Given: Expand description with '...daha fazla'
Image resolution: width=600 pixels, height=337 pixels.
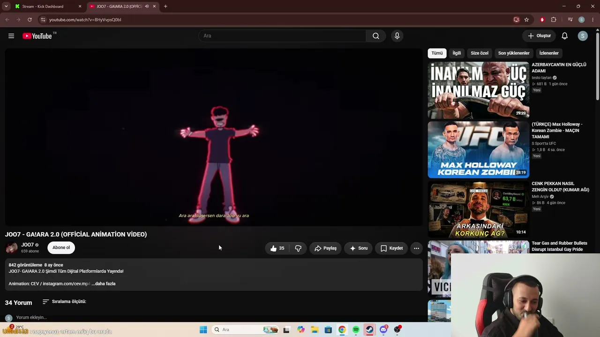Looking at the screenshot, I should (x=103, y=284).
